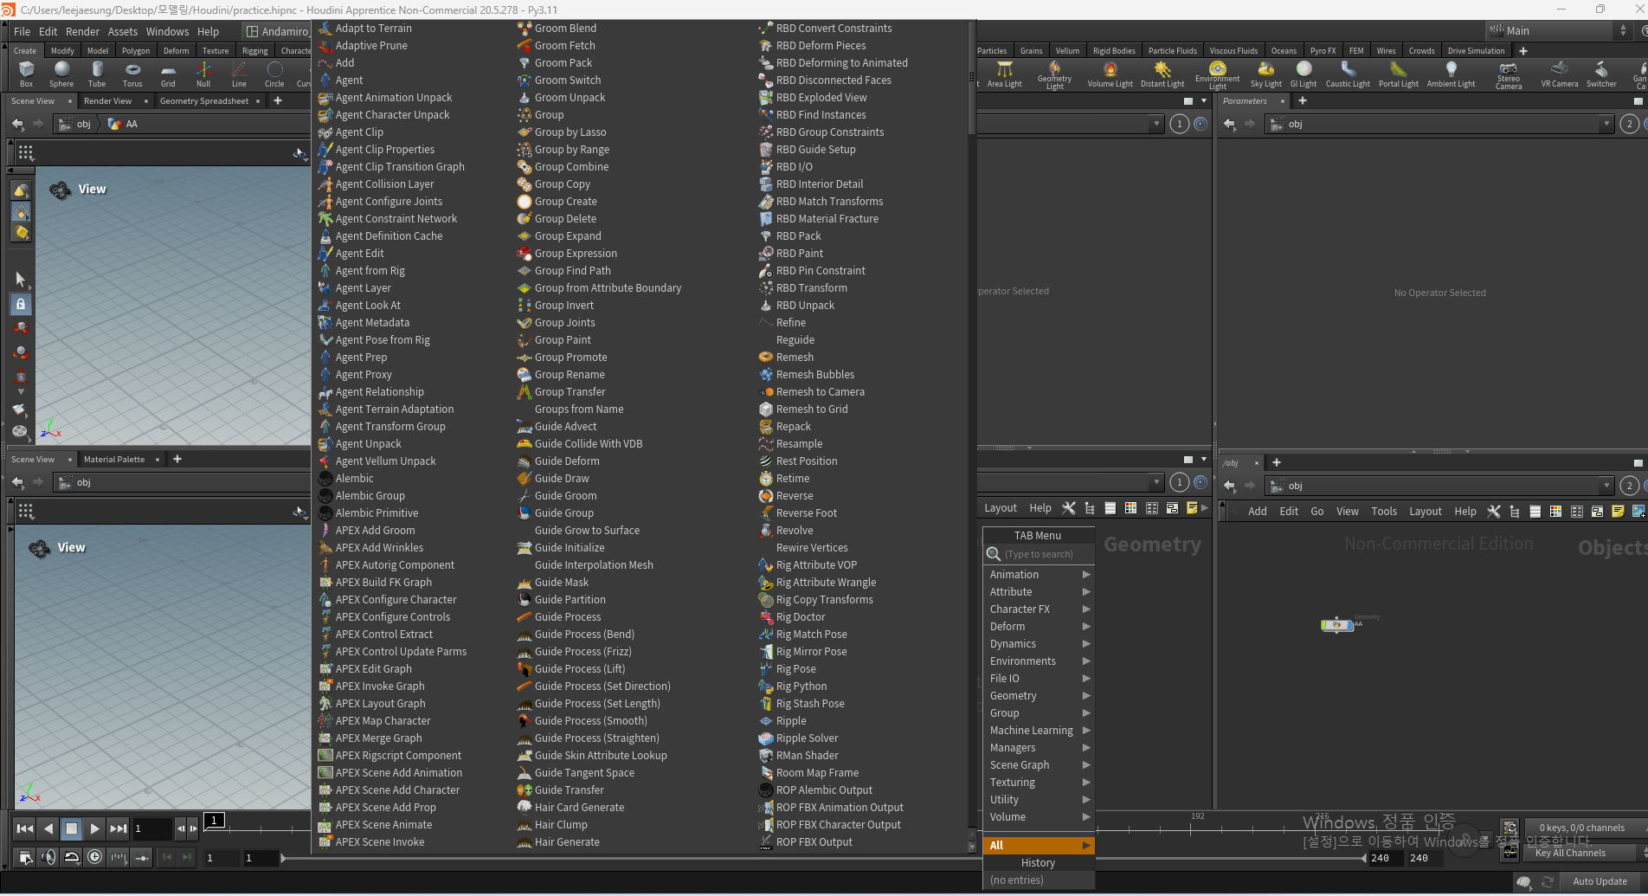
Task: Add a Sky Light
Action: pos(1265,74)
